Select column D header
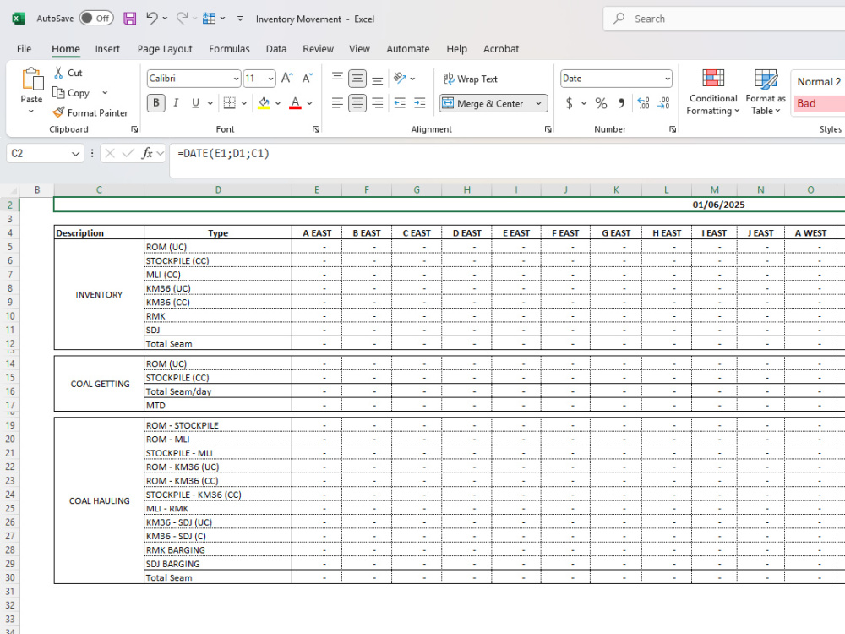Viewport: 845px width, 634px height. click(x=218, y=189)
